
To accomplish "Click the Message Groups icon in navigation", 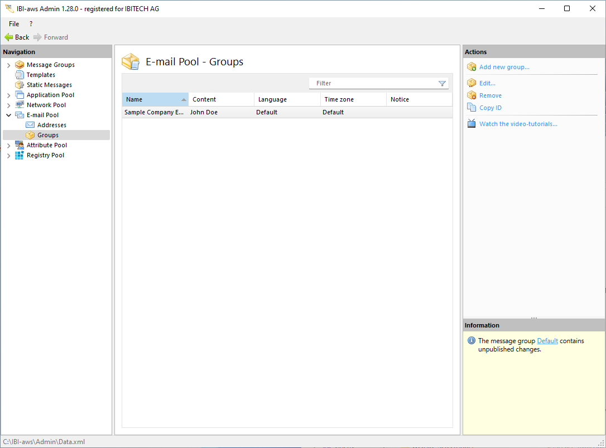I will [20, 65].
